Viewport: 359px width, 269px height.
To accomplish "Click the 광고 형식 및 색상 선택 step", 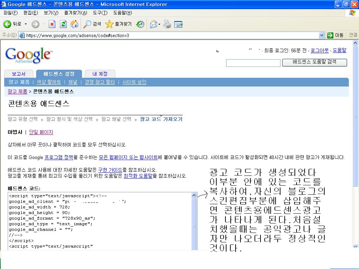I will [69, 119].
